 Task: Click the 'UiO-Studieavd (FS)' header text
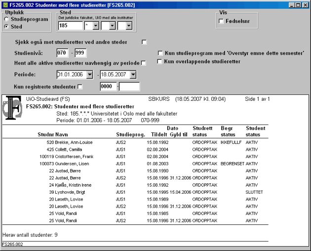[48, 99]
